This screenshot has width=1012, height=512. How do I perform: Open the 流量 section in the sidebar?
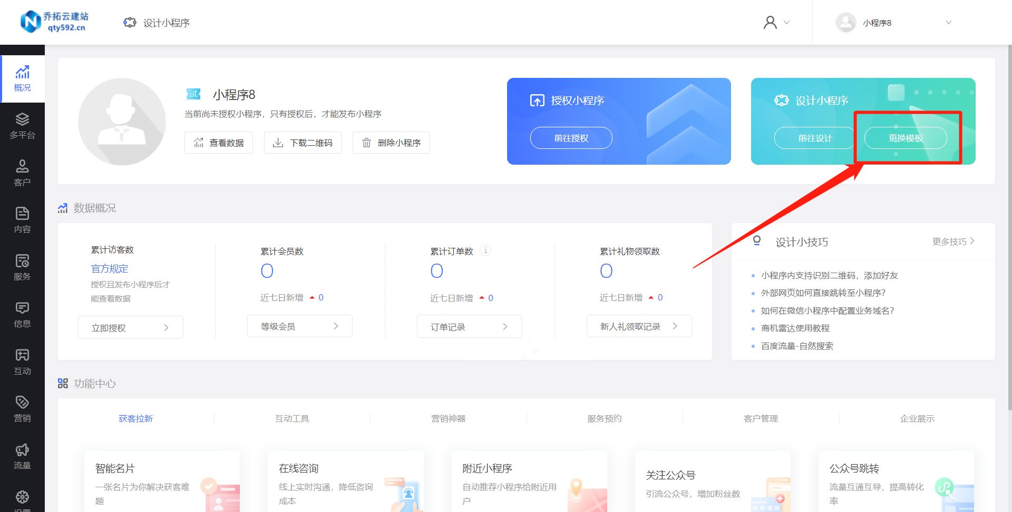(x=22, y=456)
